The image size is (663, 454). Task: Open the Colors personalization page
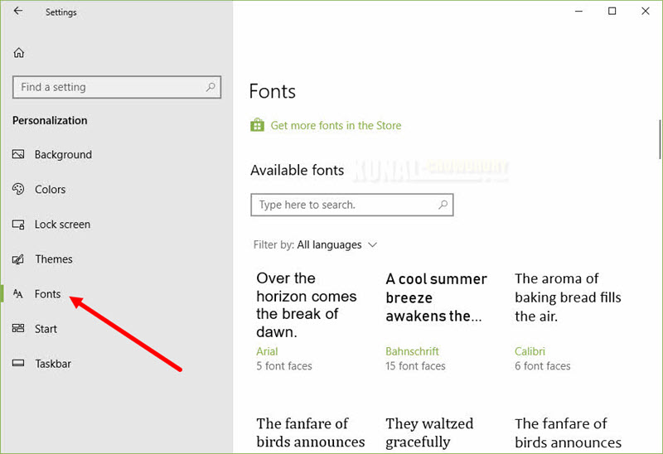pyautogui.click(x=50, y=190)
